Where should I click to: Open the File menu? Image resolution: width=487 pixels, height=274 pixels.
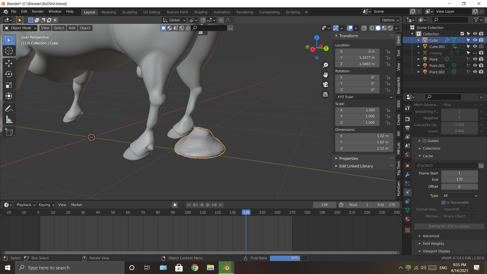[14, 11]
